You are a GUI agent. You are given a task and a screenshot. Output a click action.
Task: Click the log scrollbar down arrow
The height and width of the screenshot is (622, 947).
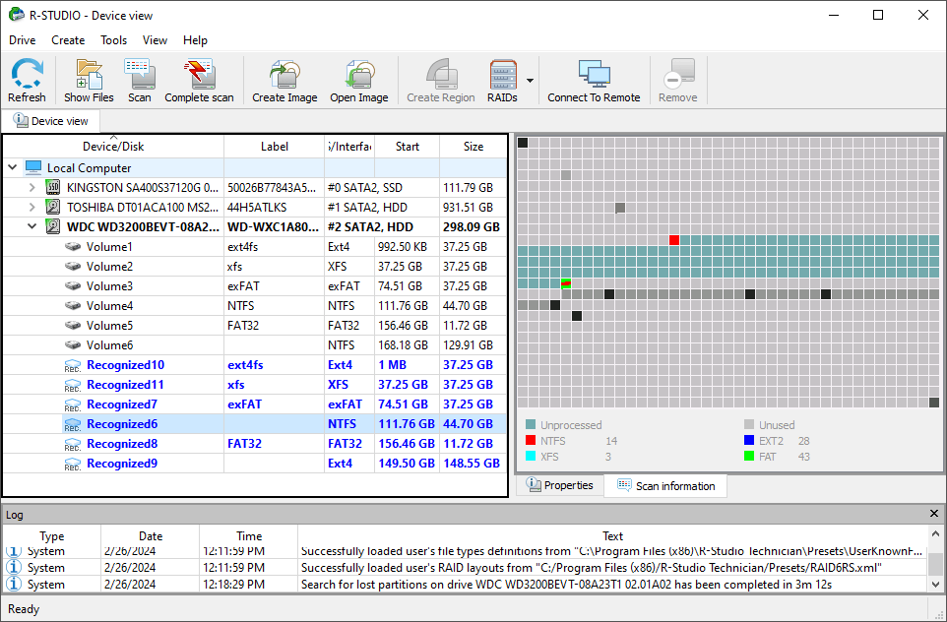935,584
